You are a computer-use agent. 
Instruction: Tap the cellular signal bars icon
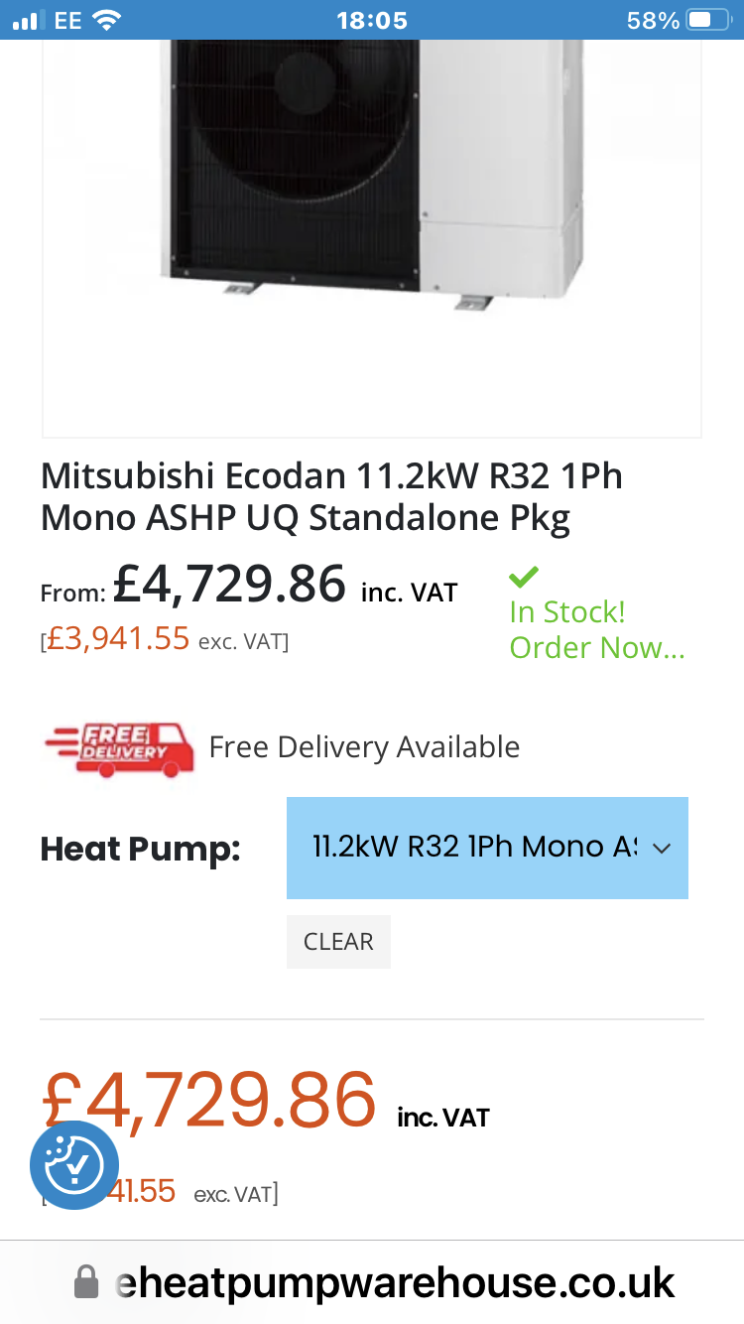(x=30, y=20)
